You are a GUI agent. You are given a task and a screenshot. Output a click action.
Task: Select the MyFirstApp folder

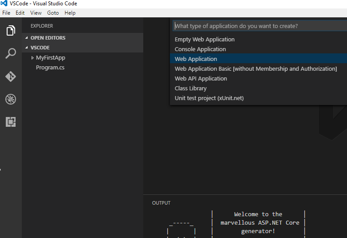(x=50, y=58)
